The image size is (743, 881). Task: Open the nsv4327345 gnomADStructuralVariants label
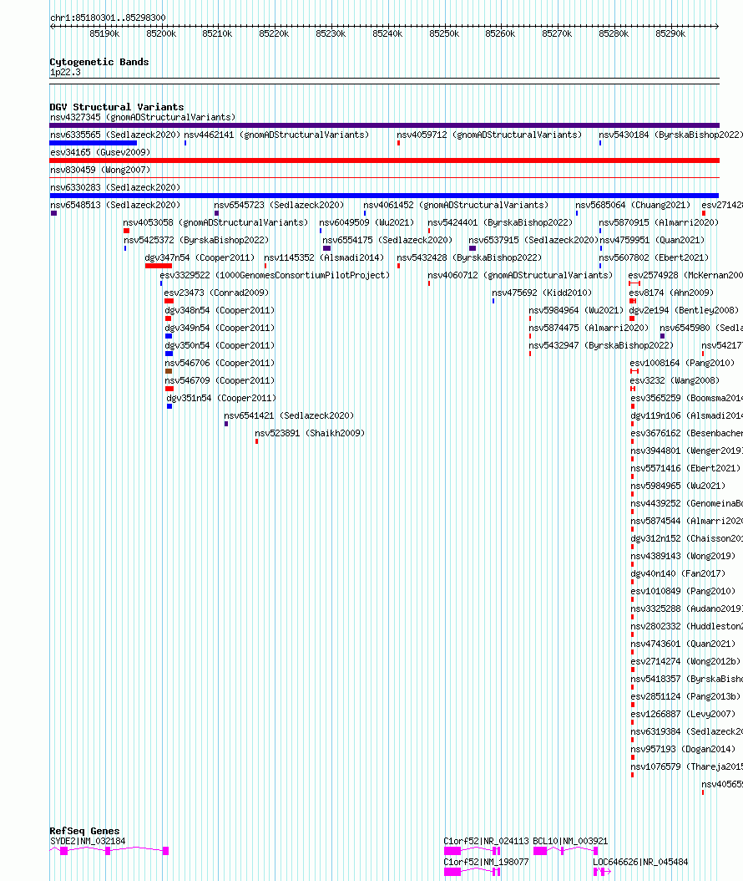[143, 117]
